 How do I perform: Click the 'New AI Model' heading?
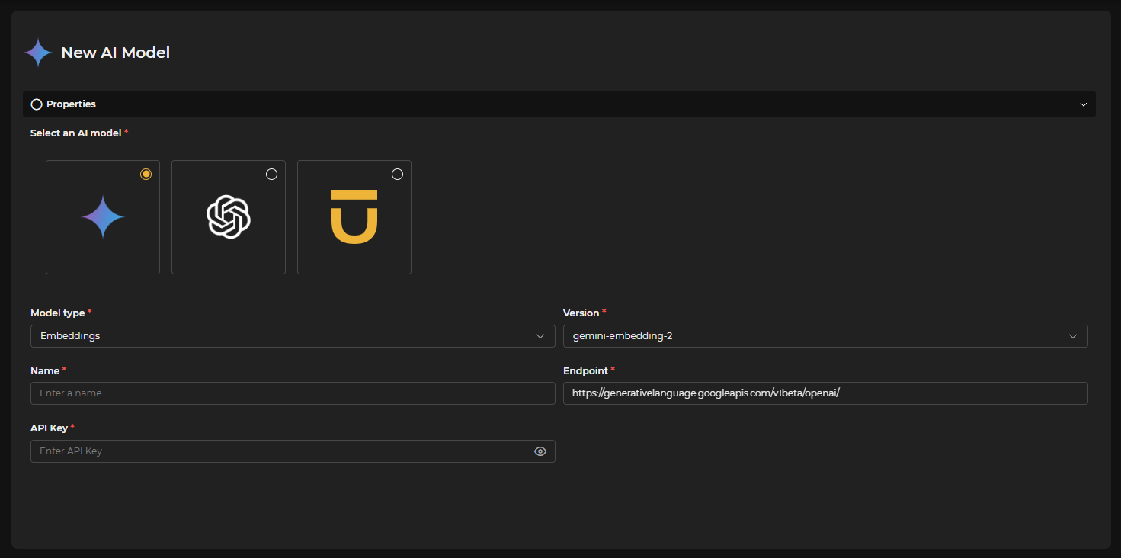point(115,53)
